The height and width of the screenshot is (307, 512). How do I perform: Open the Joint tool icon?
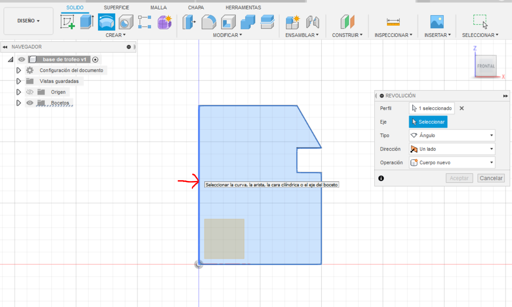312,22
